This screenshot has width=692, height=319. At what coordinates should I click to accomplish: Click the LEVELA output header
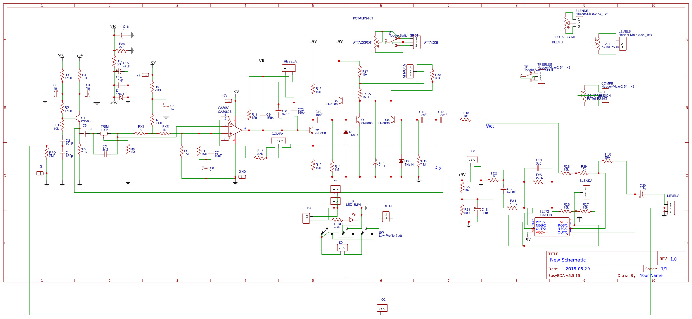point(671,208)
